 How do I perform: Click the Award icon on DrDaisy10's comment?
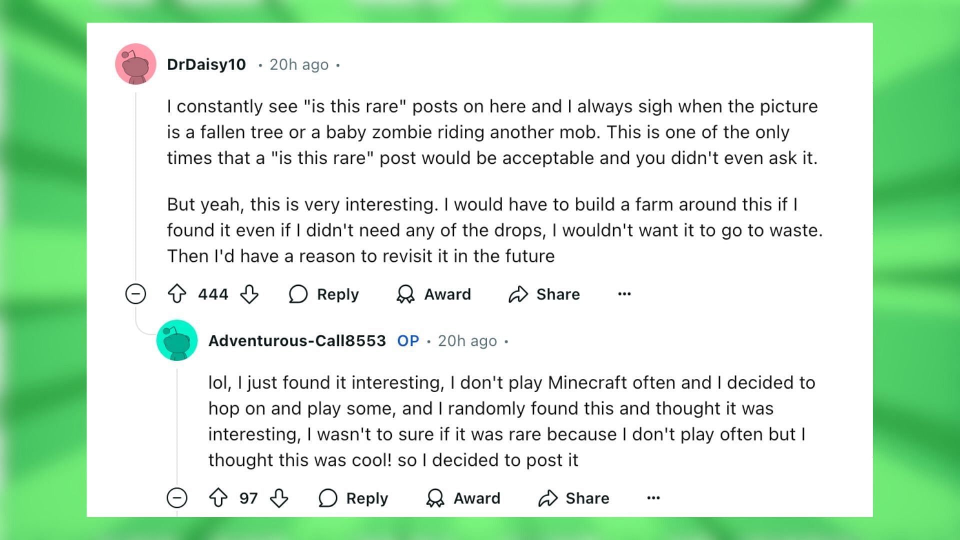click(405, 294)
